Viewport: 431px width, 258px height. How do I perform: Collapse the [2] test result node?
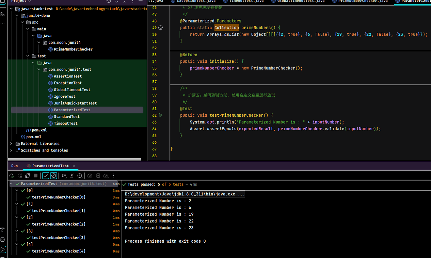pos(17,217)
